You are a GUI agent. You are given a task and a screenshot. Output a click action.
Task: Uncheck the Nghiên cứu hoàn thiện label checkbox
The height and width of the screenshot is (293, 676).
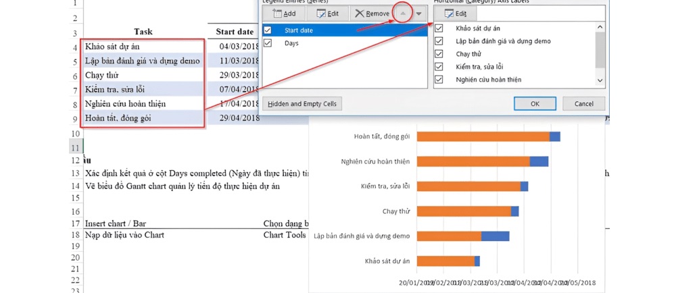(x=439, y=80)
